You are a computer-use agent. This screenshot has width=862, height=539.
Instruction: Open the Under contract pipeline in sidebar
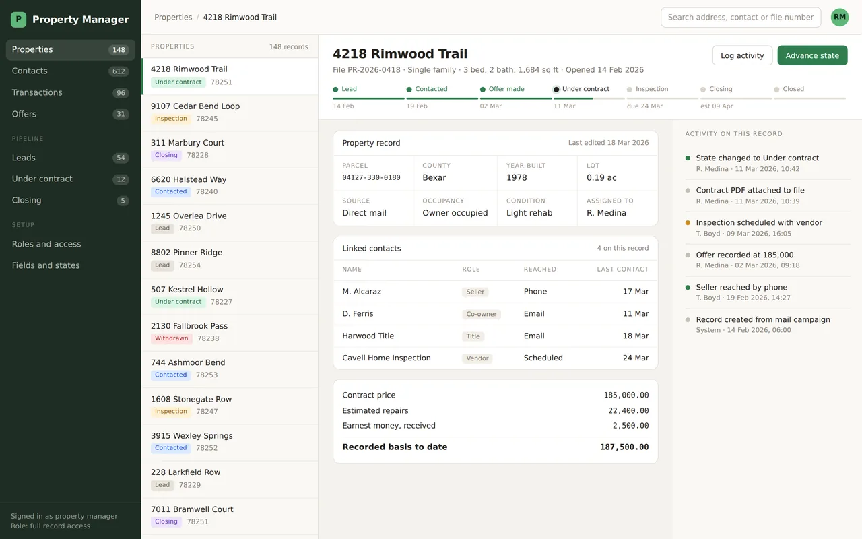[x=71, y=179]
